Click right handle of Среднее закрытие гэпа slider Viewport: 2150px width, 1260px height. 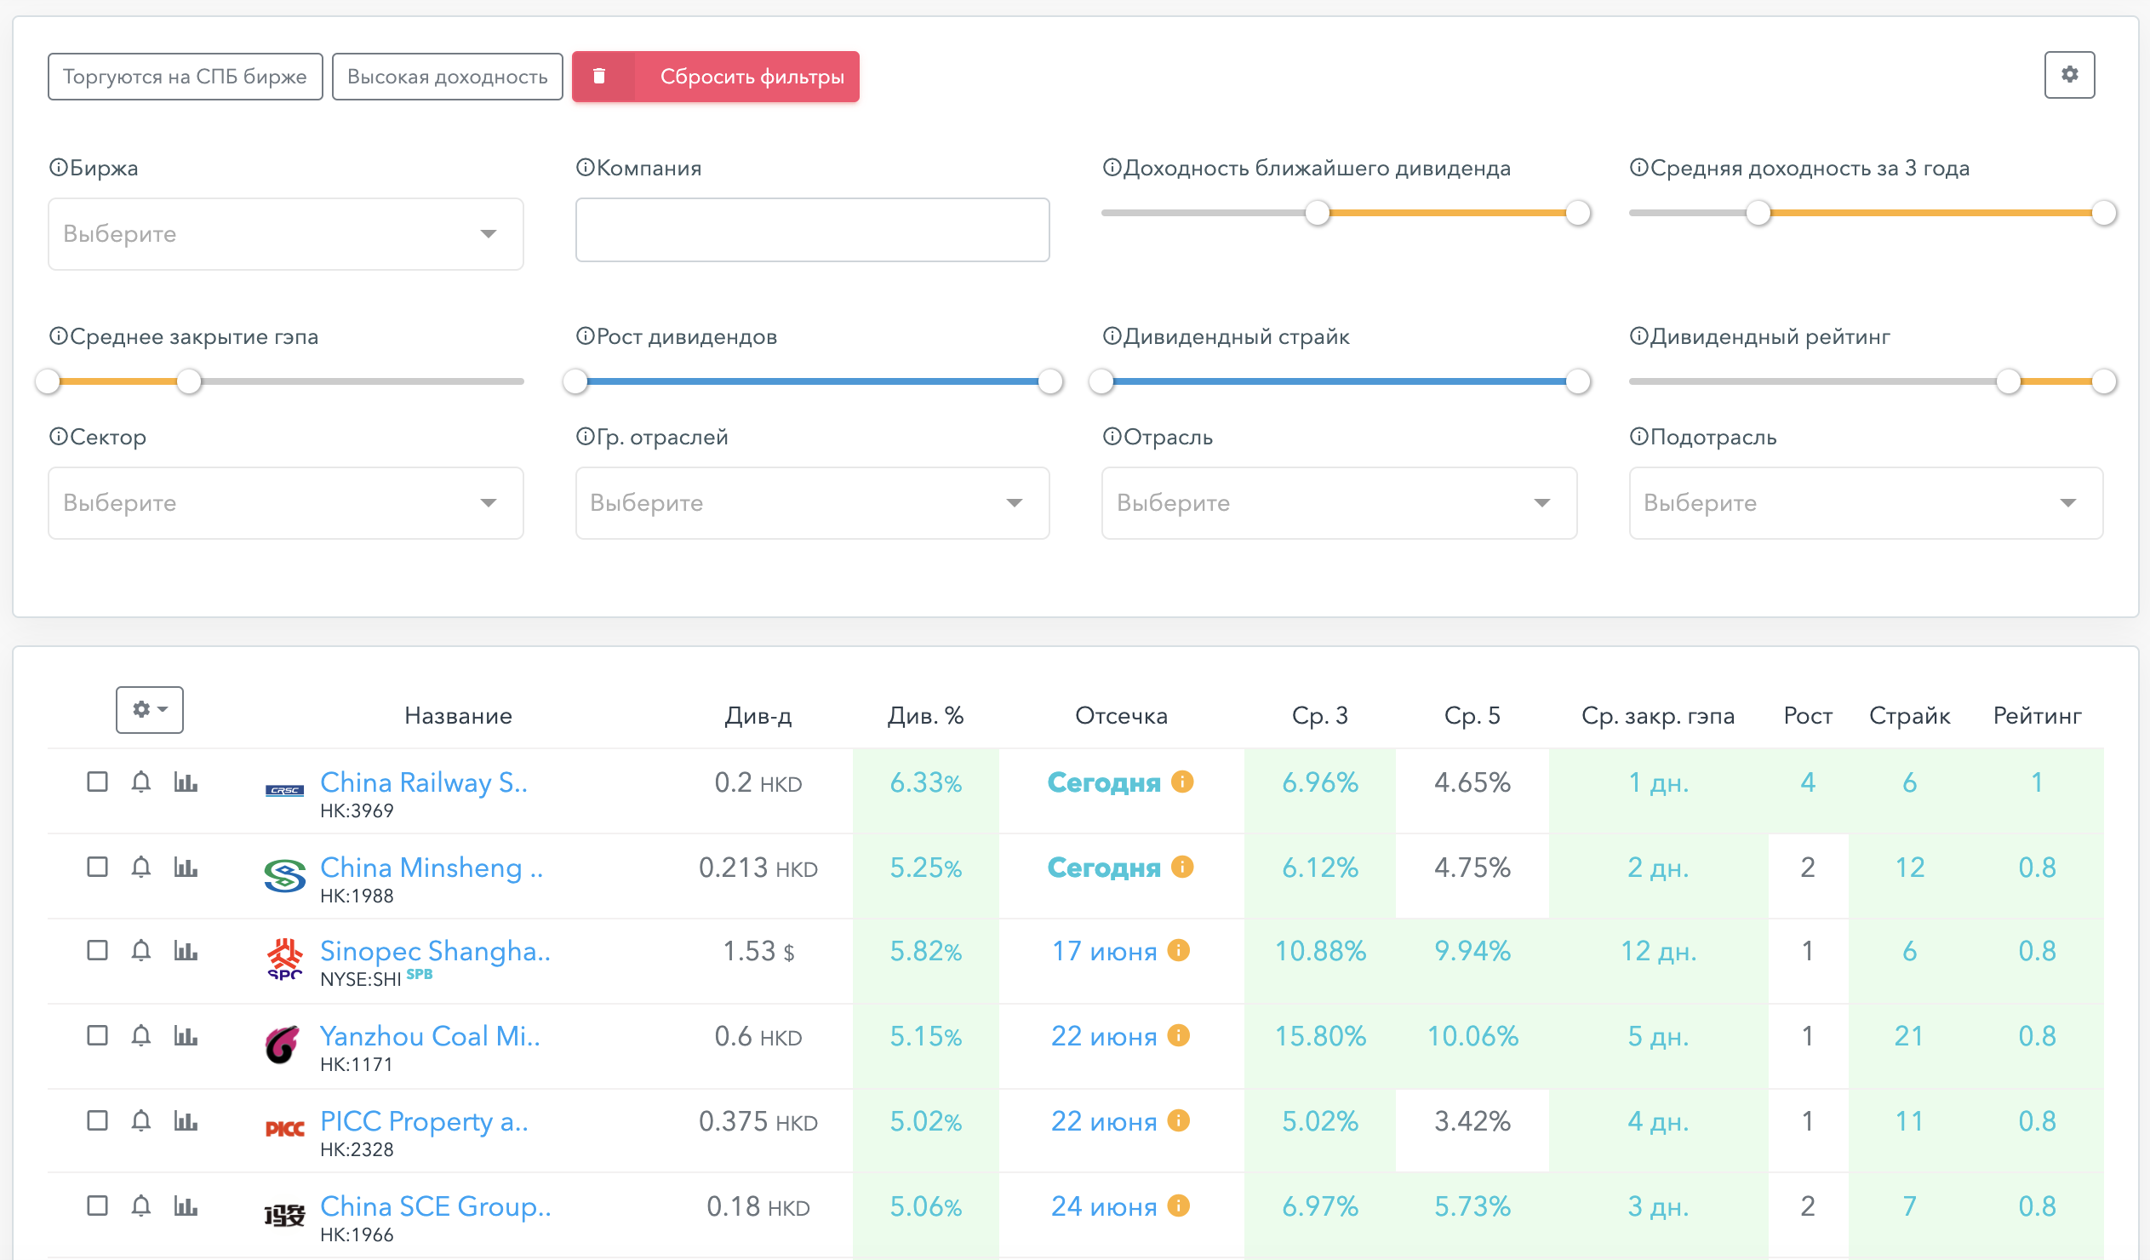click(189, 381)
